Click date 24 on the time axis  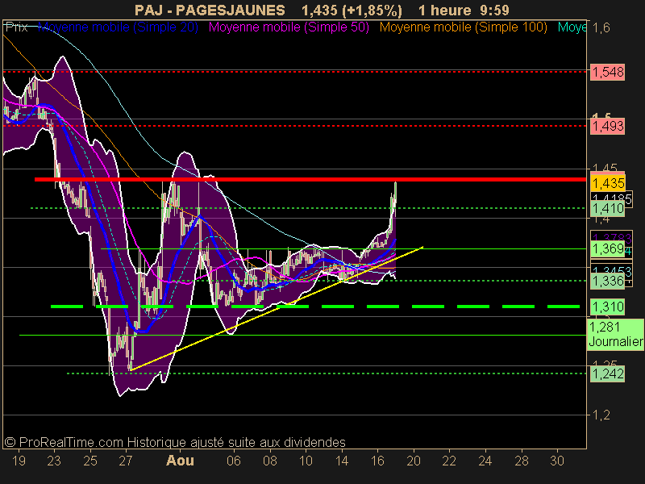pos(485,461)
